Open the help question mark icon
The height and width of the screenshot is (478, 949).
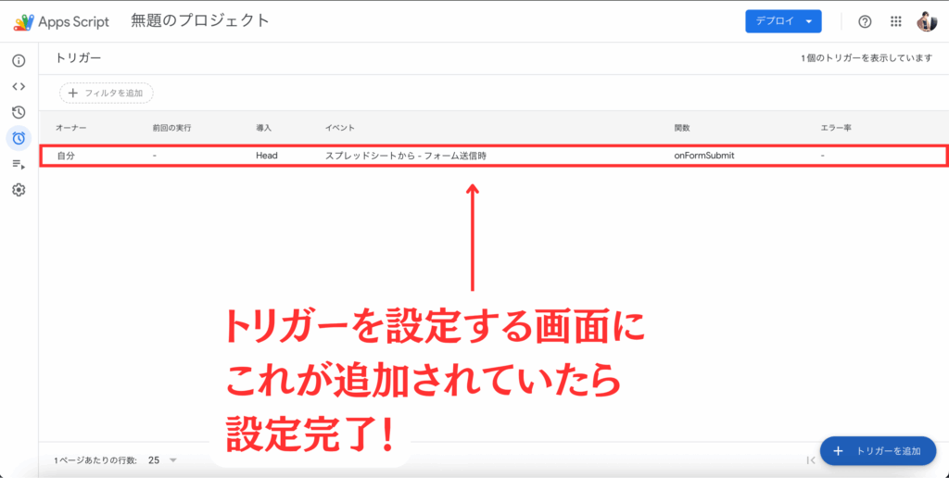coord(865,22)
